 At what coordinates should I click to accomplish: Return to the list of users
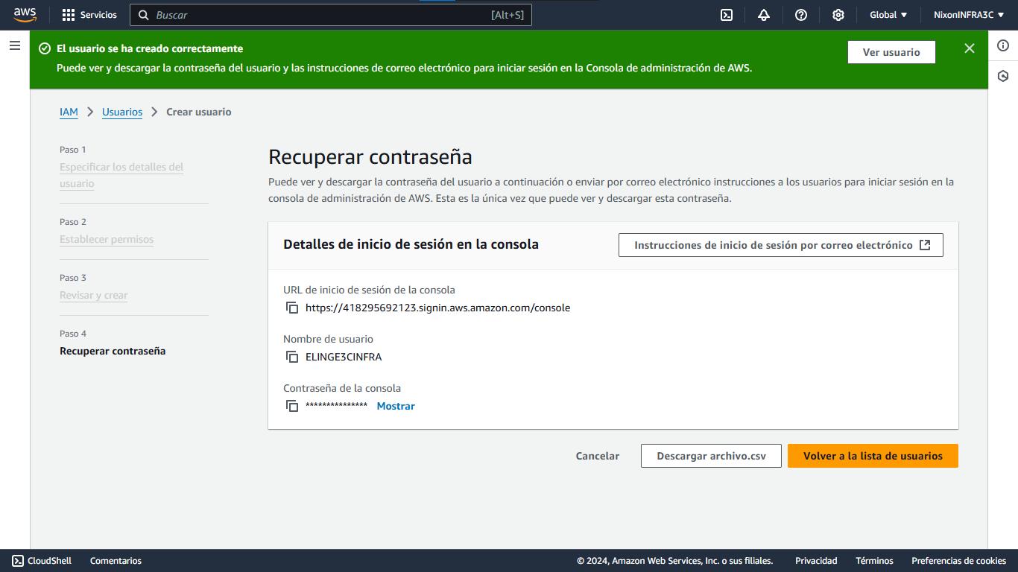point(873,456)
